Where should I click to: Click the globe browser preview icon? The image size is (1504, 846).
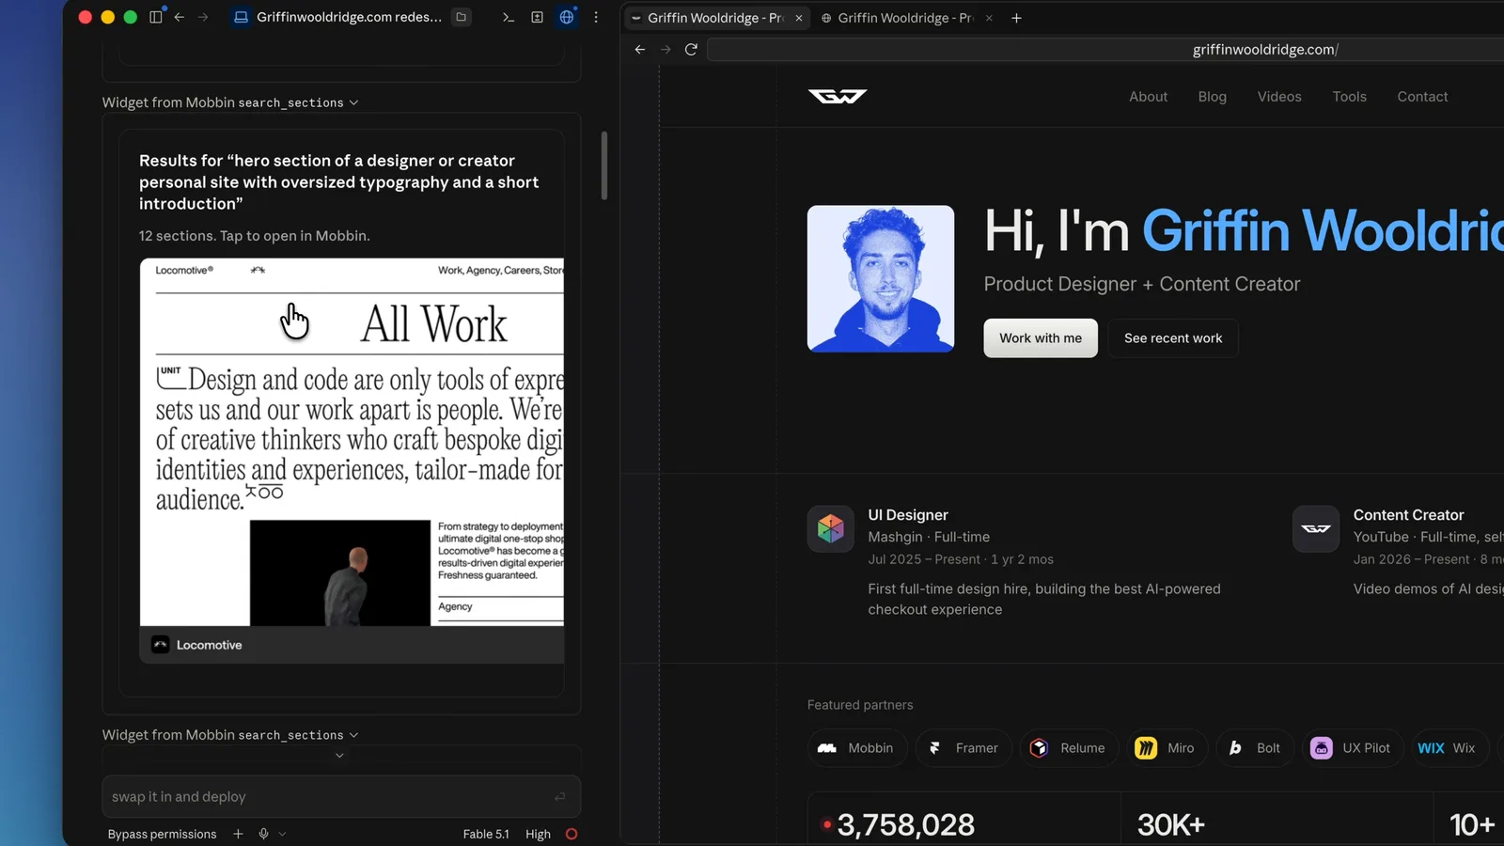coord(567,17)
